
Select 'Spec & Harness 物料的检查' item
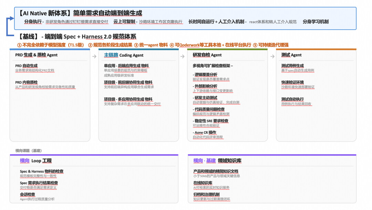pyautogui.click(x=42, y=171)
